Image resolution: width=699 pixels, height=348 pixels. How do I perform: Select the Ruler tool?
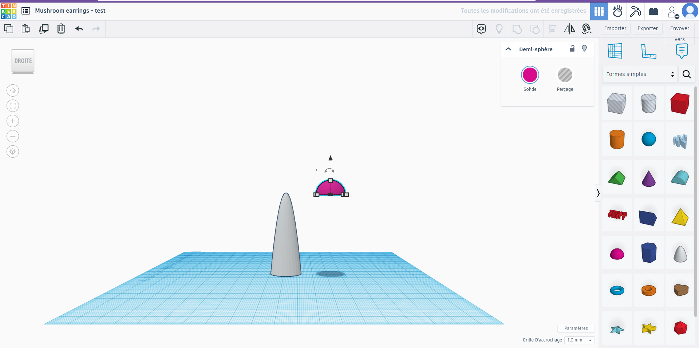pyautogui.click(x=648, y=51)
